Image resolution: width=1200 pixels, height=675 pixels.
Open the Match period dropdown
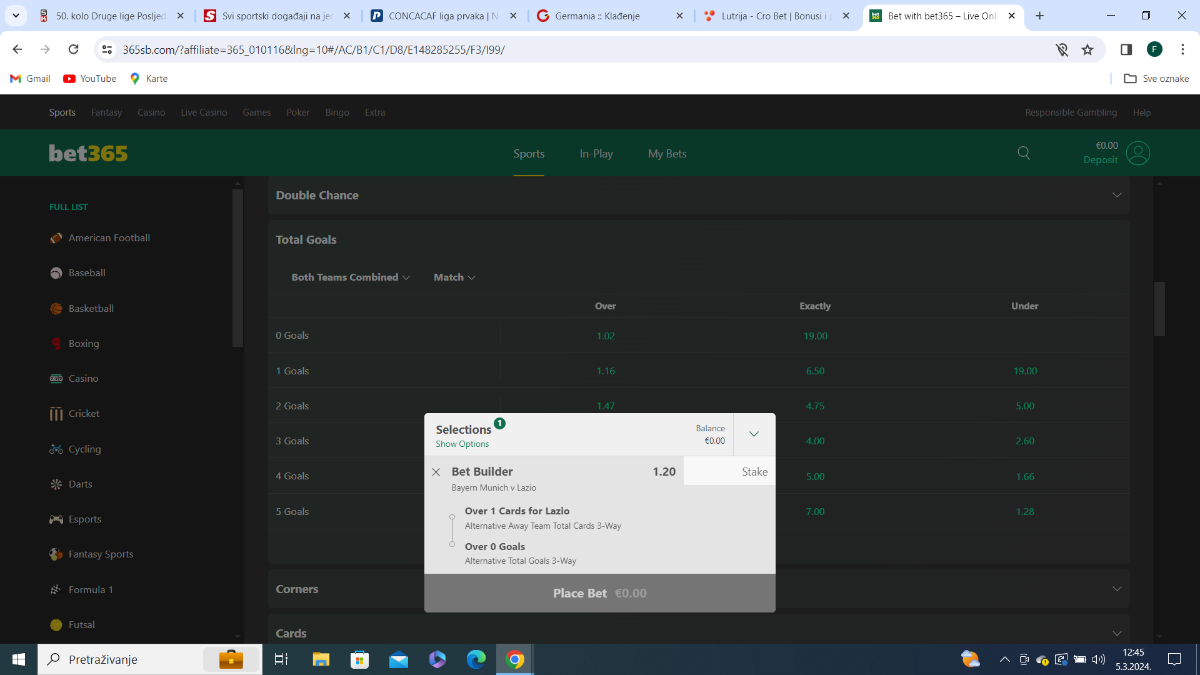click(454, 277)
